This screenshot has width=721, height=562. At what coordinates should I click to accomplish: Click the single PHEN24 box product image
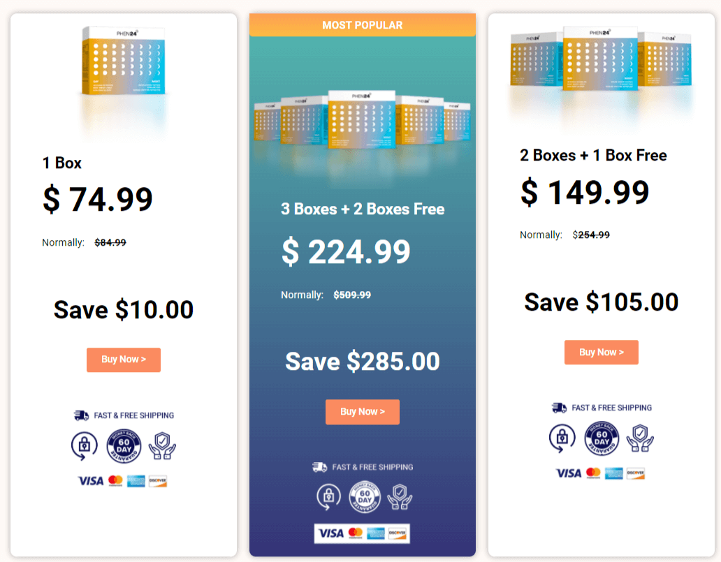(x=123, y=61)
